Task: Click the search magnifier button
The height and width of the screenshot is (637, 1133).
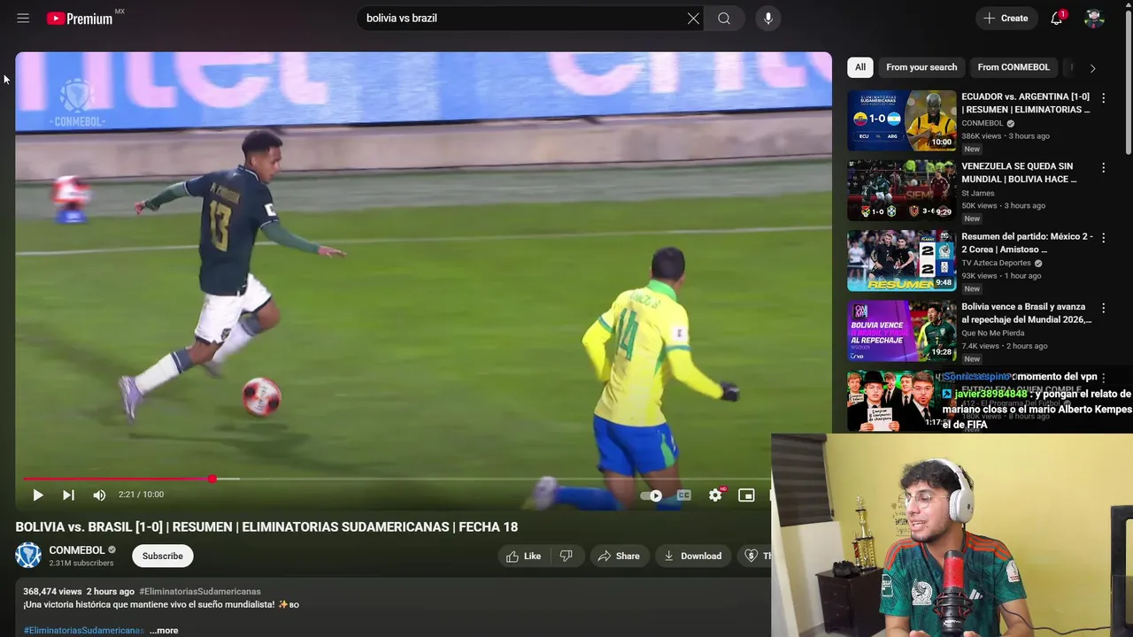Action: coord(724,18)
